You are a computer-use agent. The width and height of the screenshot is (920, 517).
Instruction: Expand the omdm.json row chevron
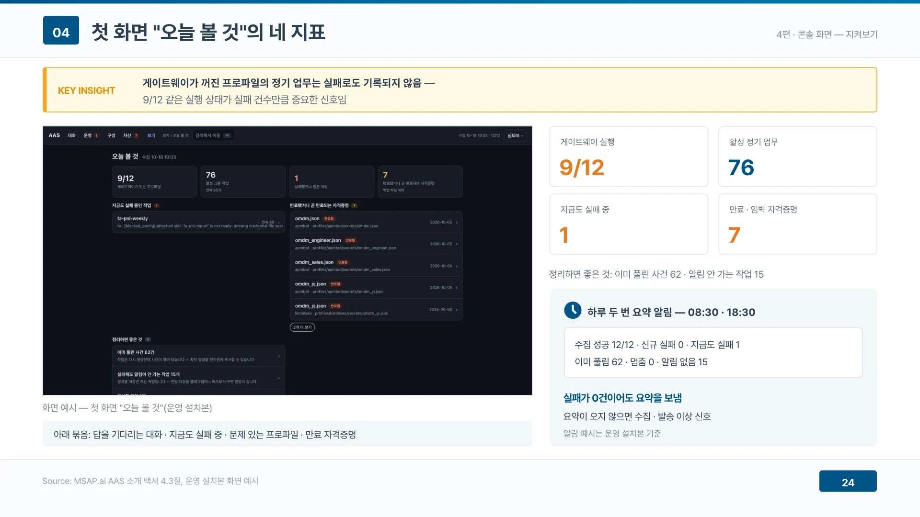point(457,223)
